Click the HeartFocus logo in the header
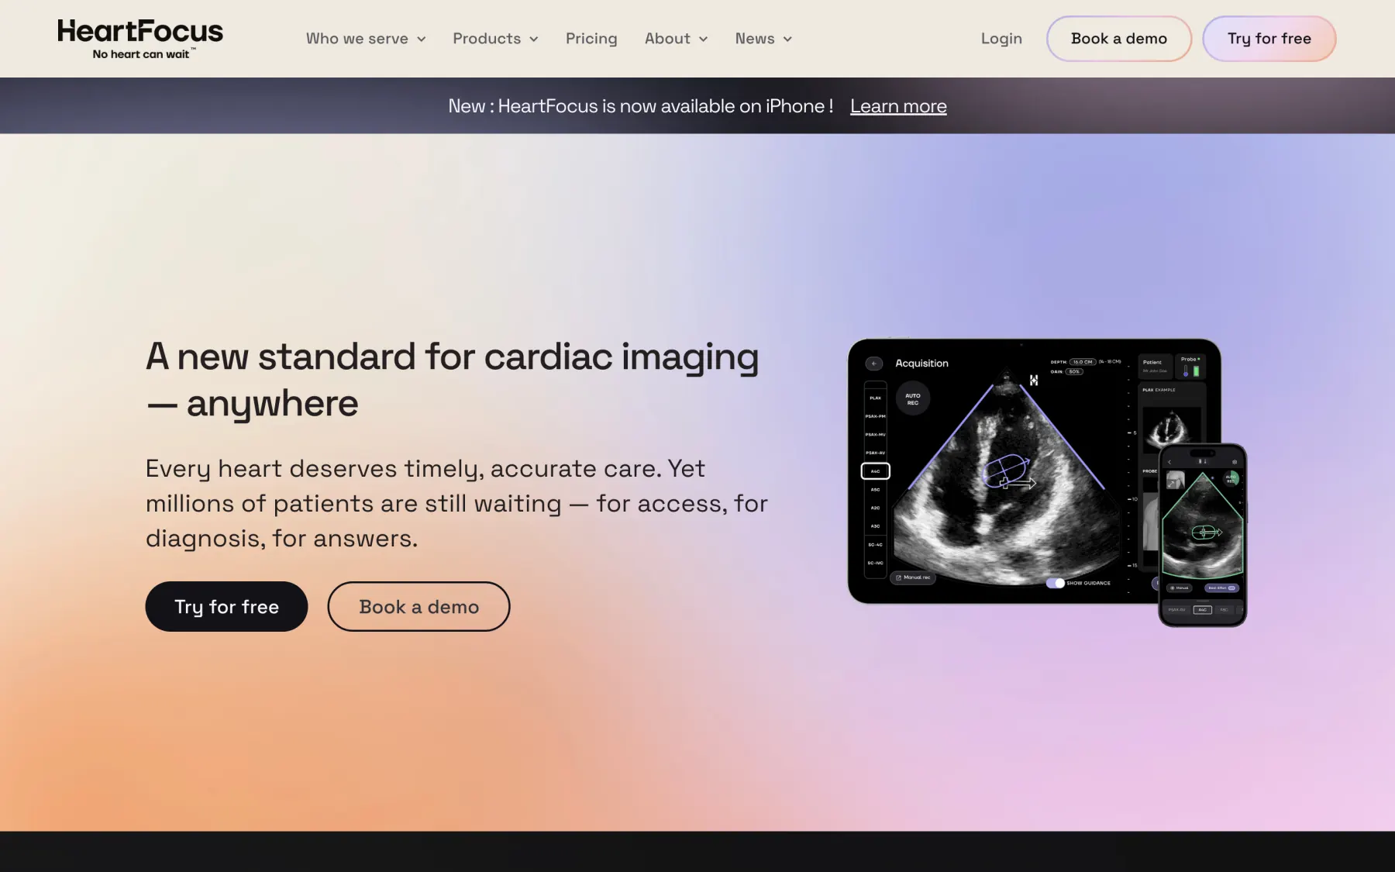 140,39
